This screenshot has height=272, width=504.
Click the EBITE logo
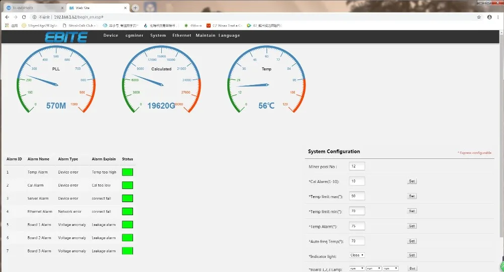tap(66, 37)
